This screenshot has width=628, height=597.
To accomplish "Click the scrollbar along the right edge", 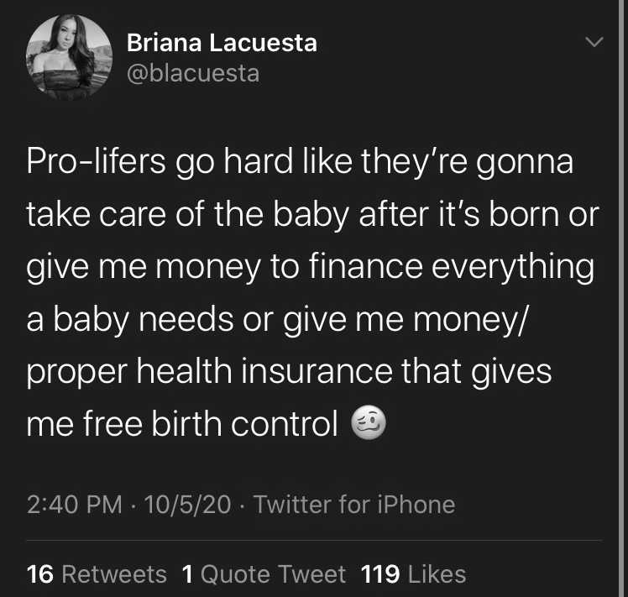I will pyautogui.click(x=621, y=299).
